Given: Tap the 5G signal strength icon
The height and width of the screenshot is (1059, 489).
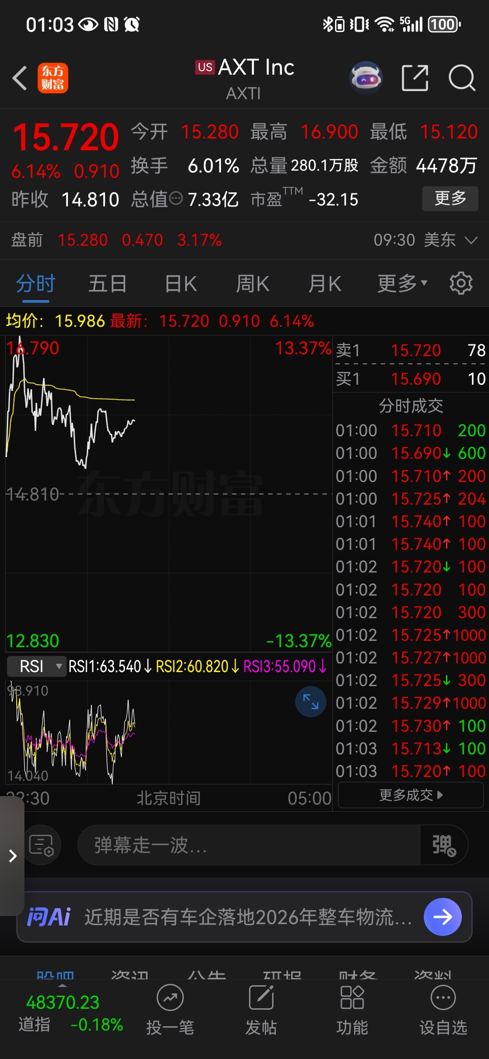Looking at the screenshot, I should click(x=411, y=24).
